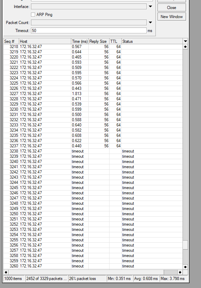
Task: Click the vertical scrollbar down arrow
Action: pos(185,267)
